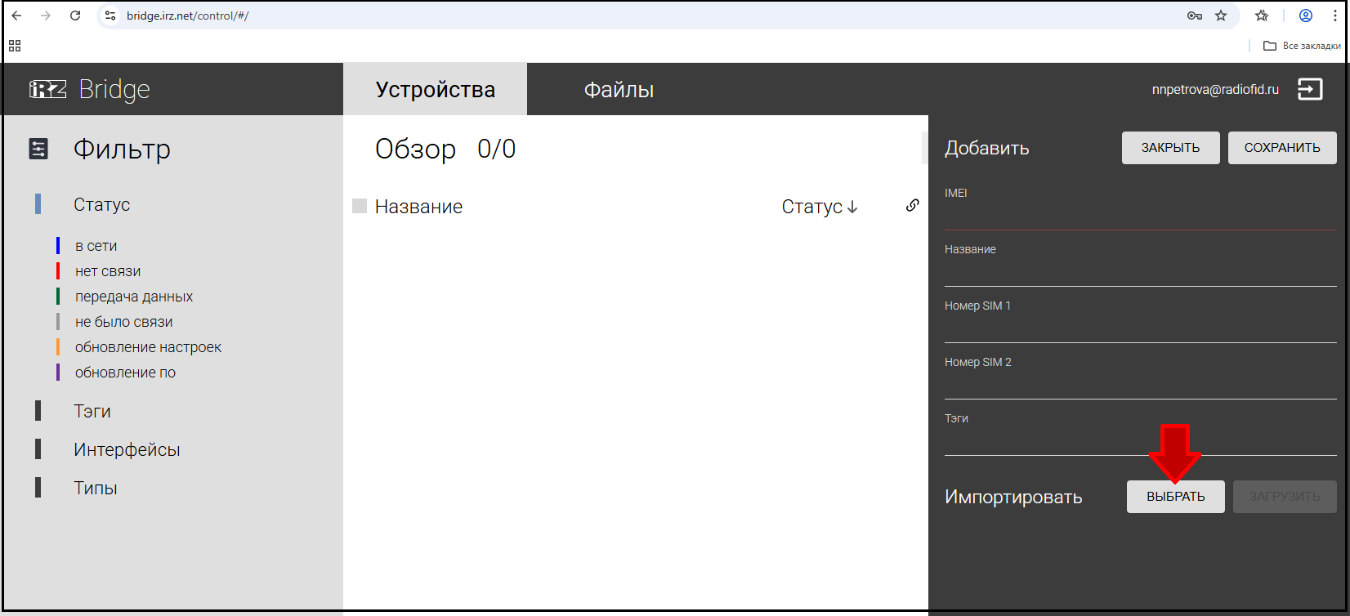Click the logout icon next to email

point(1310,89)
